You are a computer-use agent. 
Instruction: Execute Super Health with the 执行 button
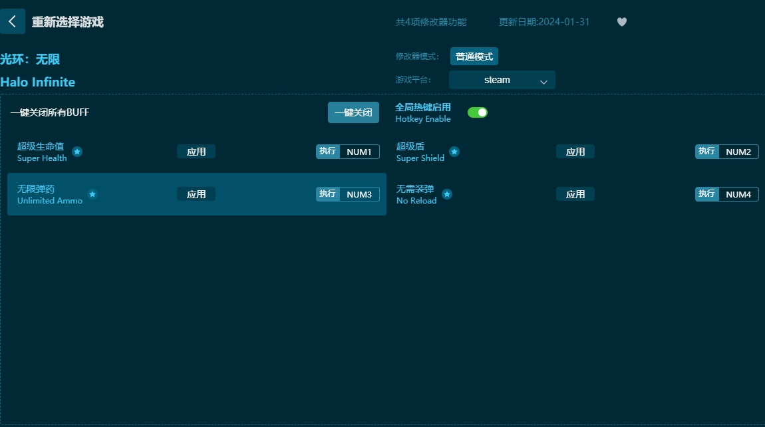point(327,151)
